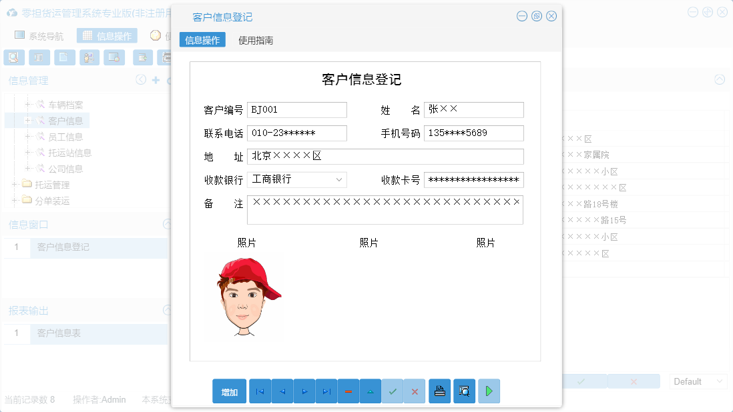Image resolution: width=733 pixels, height=412 pixels.
Task: Delete record with the red minus icon
Action: (348, 391)
